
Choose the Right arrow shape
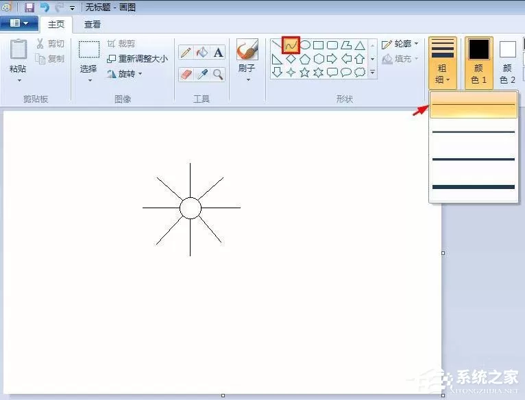[x=332, y=59]
